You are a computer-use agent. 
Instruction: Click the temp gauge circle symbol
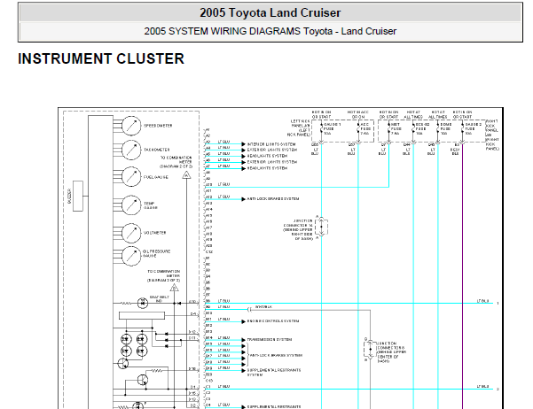131,205
